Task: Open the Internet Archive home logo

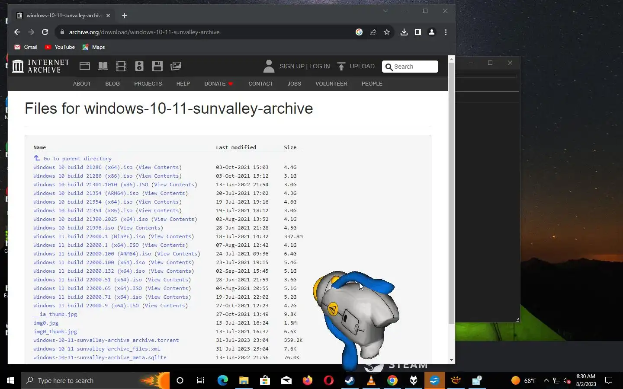Action: coord(41,66)
